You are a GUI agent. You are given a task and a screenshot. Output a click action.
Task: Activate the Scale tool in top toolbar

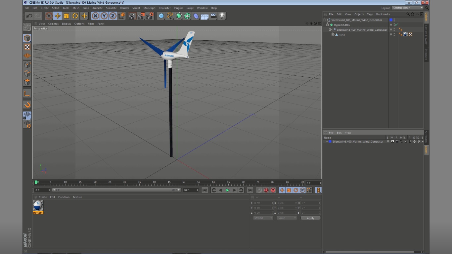coord(67,16)
